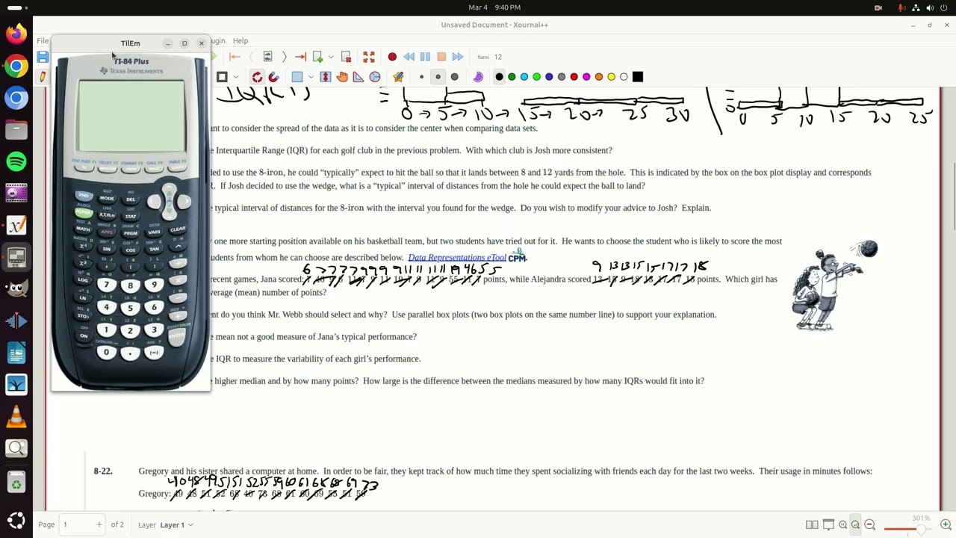Click the ALPHA key on calculator
Screen dimensions: 956x538
pyautogui.click(x=84, y=213)
